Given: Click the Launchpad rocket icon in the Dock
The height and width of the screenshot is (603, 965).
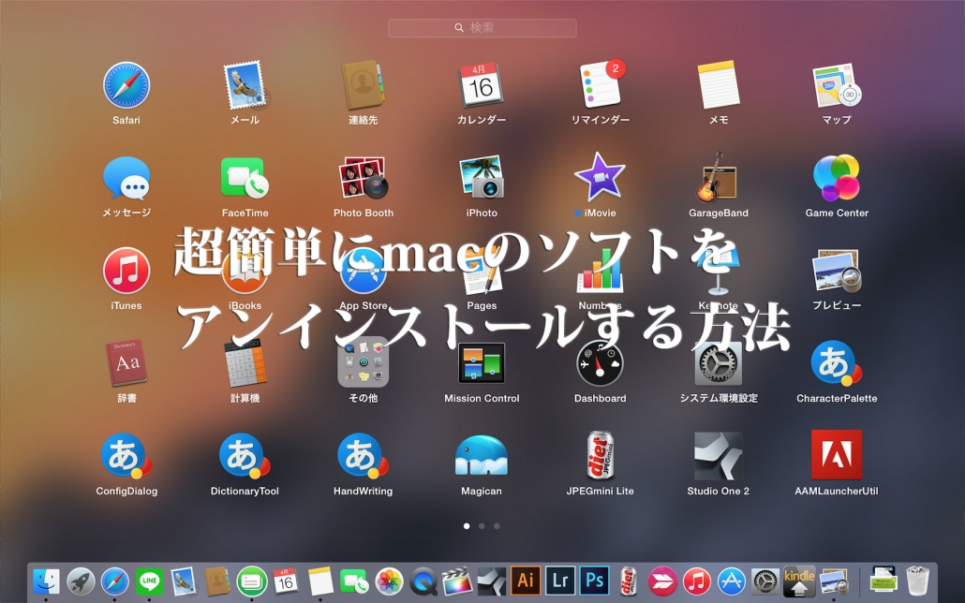Looking at the screenshot, I should pos(81,581).
